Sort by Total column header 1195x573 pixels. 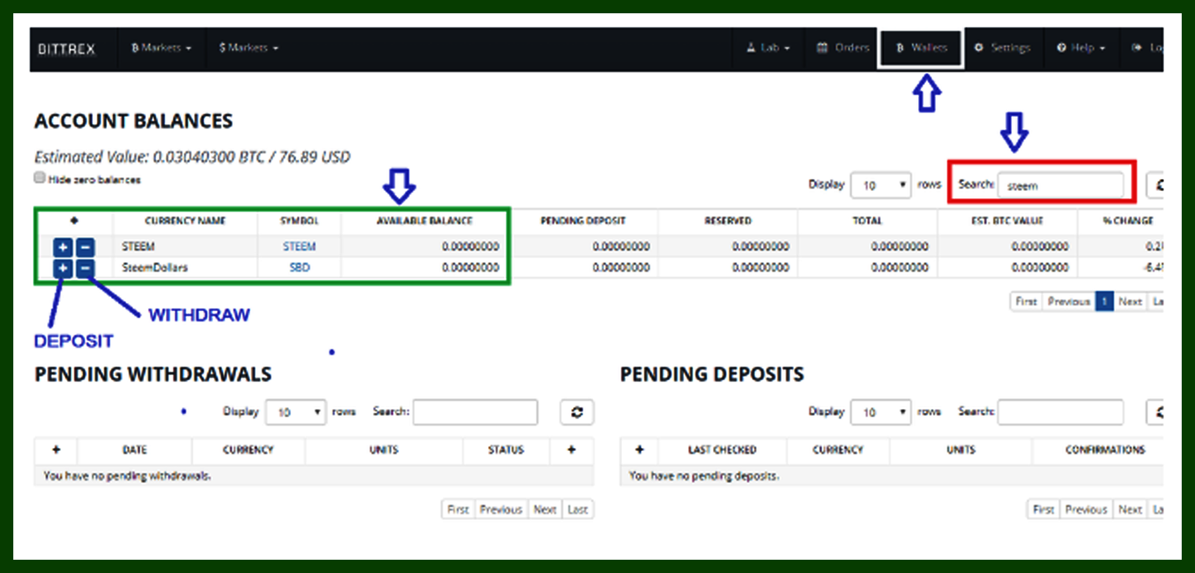[x=868, y=221]
